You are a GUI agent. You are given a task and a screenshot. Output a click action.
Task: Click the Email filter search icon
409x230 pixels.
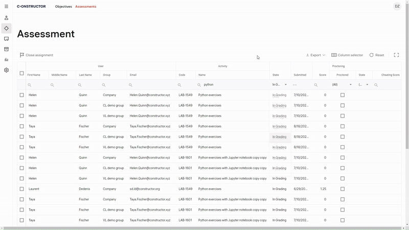[x=130, y=85]
